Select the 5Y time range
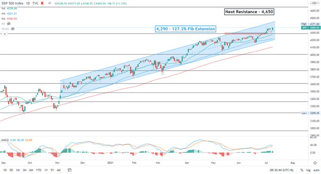Screen dimensions: 321x174 (52, 170)
